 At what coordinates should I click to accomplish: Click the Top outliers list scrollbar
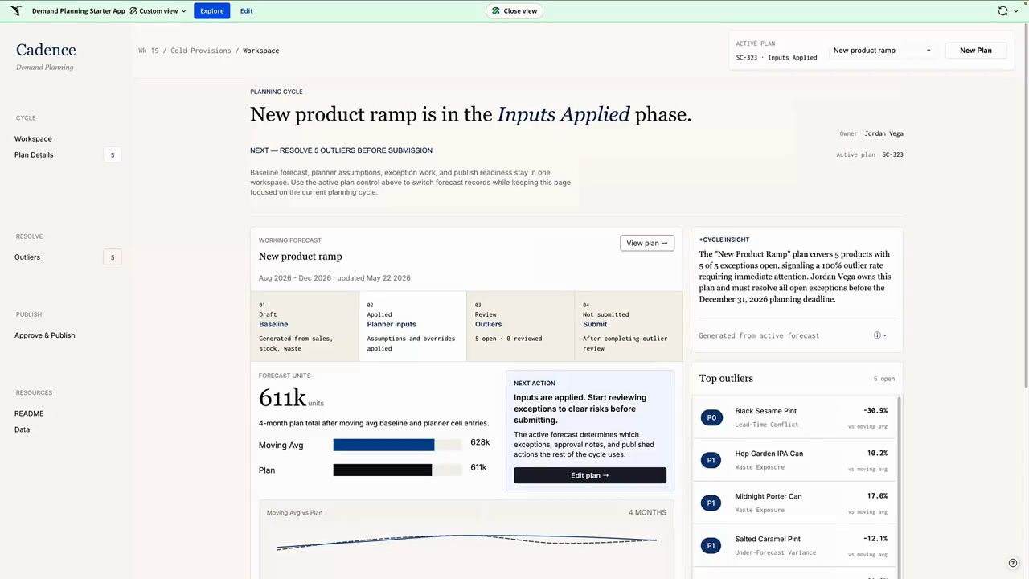tap(899, 487)
